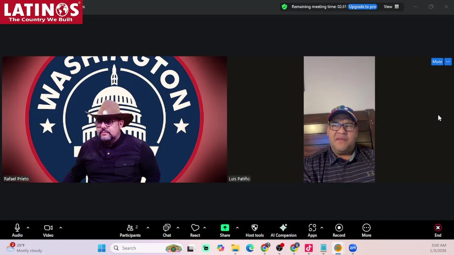
Task: Open the View layout menu
Action: [391, 6]
